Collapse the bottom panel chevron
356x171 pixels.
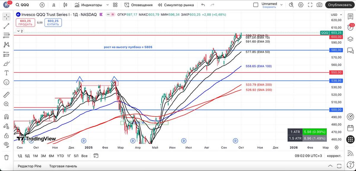tap(330, 166)
